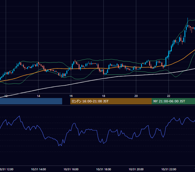Click the NY 21:00-06:00 JST session bar

[173, 101]
